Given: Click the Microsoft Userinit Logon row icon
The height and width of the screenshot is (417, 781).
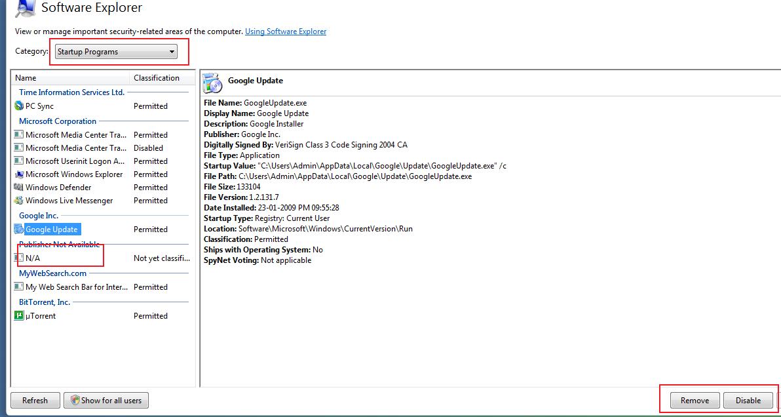Looking at the screenshot, I should point(19,161).
